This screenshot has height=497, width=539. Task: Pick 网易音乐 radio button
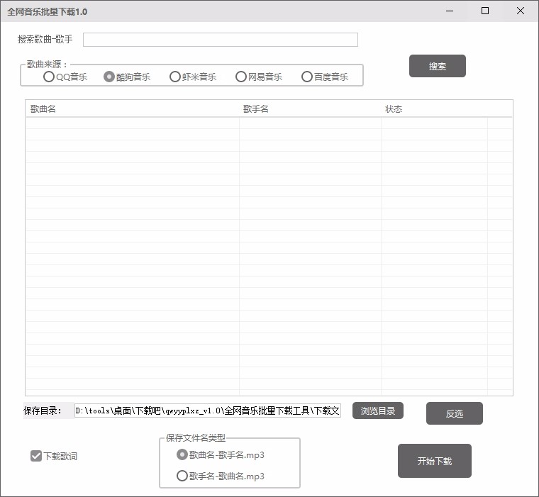pyautogui.click(x=259, y=77)
